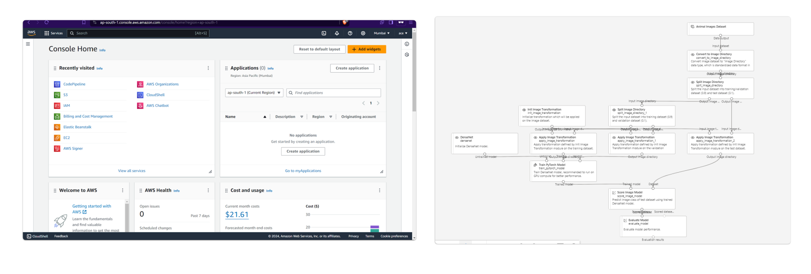The image size is (811, 274).
Task: Click the browser back arrow
Action: click(29, 22)
